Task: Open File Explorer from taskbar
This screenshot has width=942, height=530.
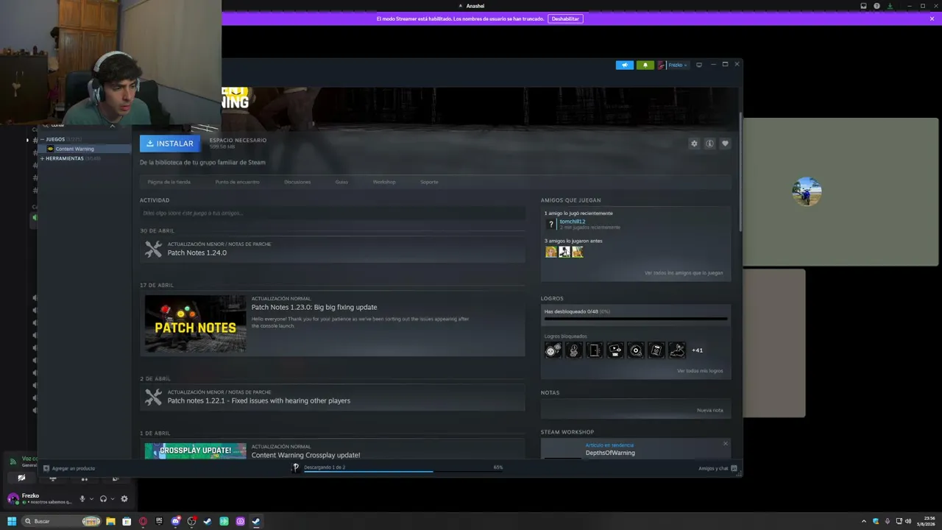Action: coord(110,521)
